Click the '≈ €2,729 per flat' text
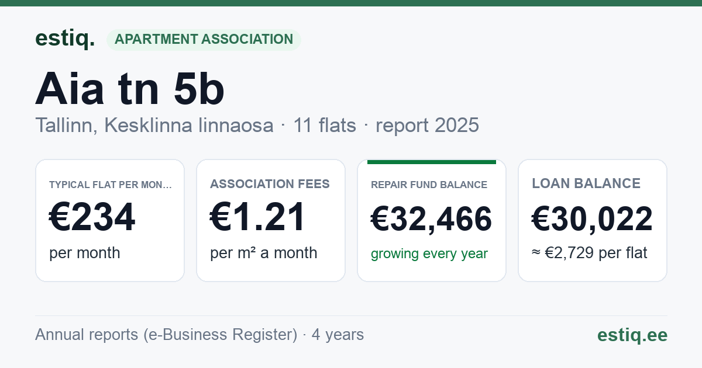Viewport: 702px width, 368px height. pyautogui.click(x=590, y=254)
